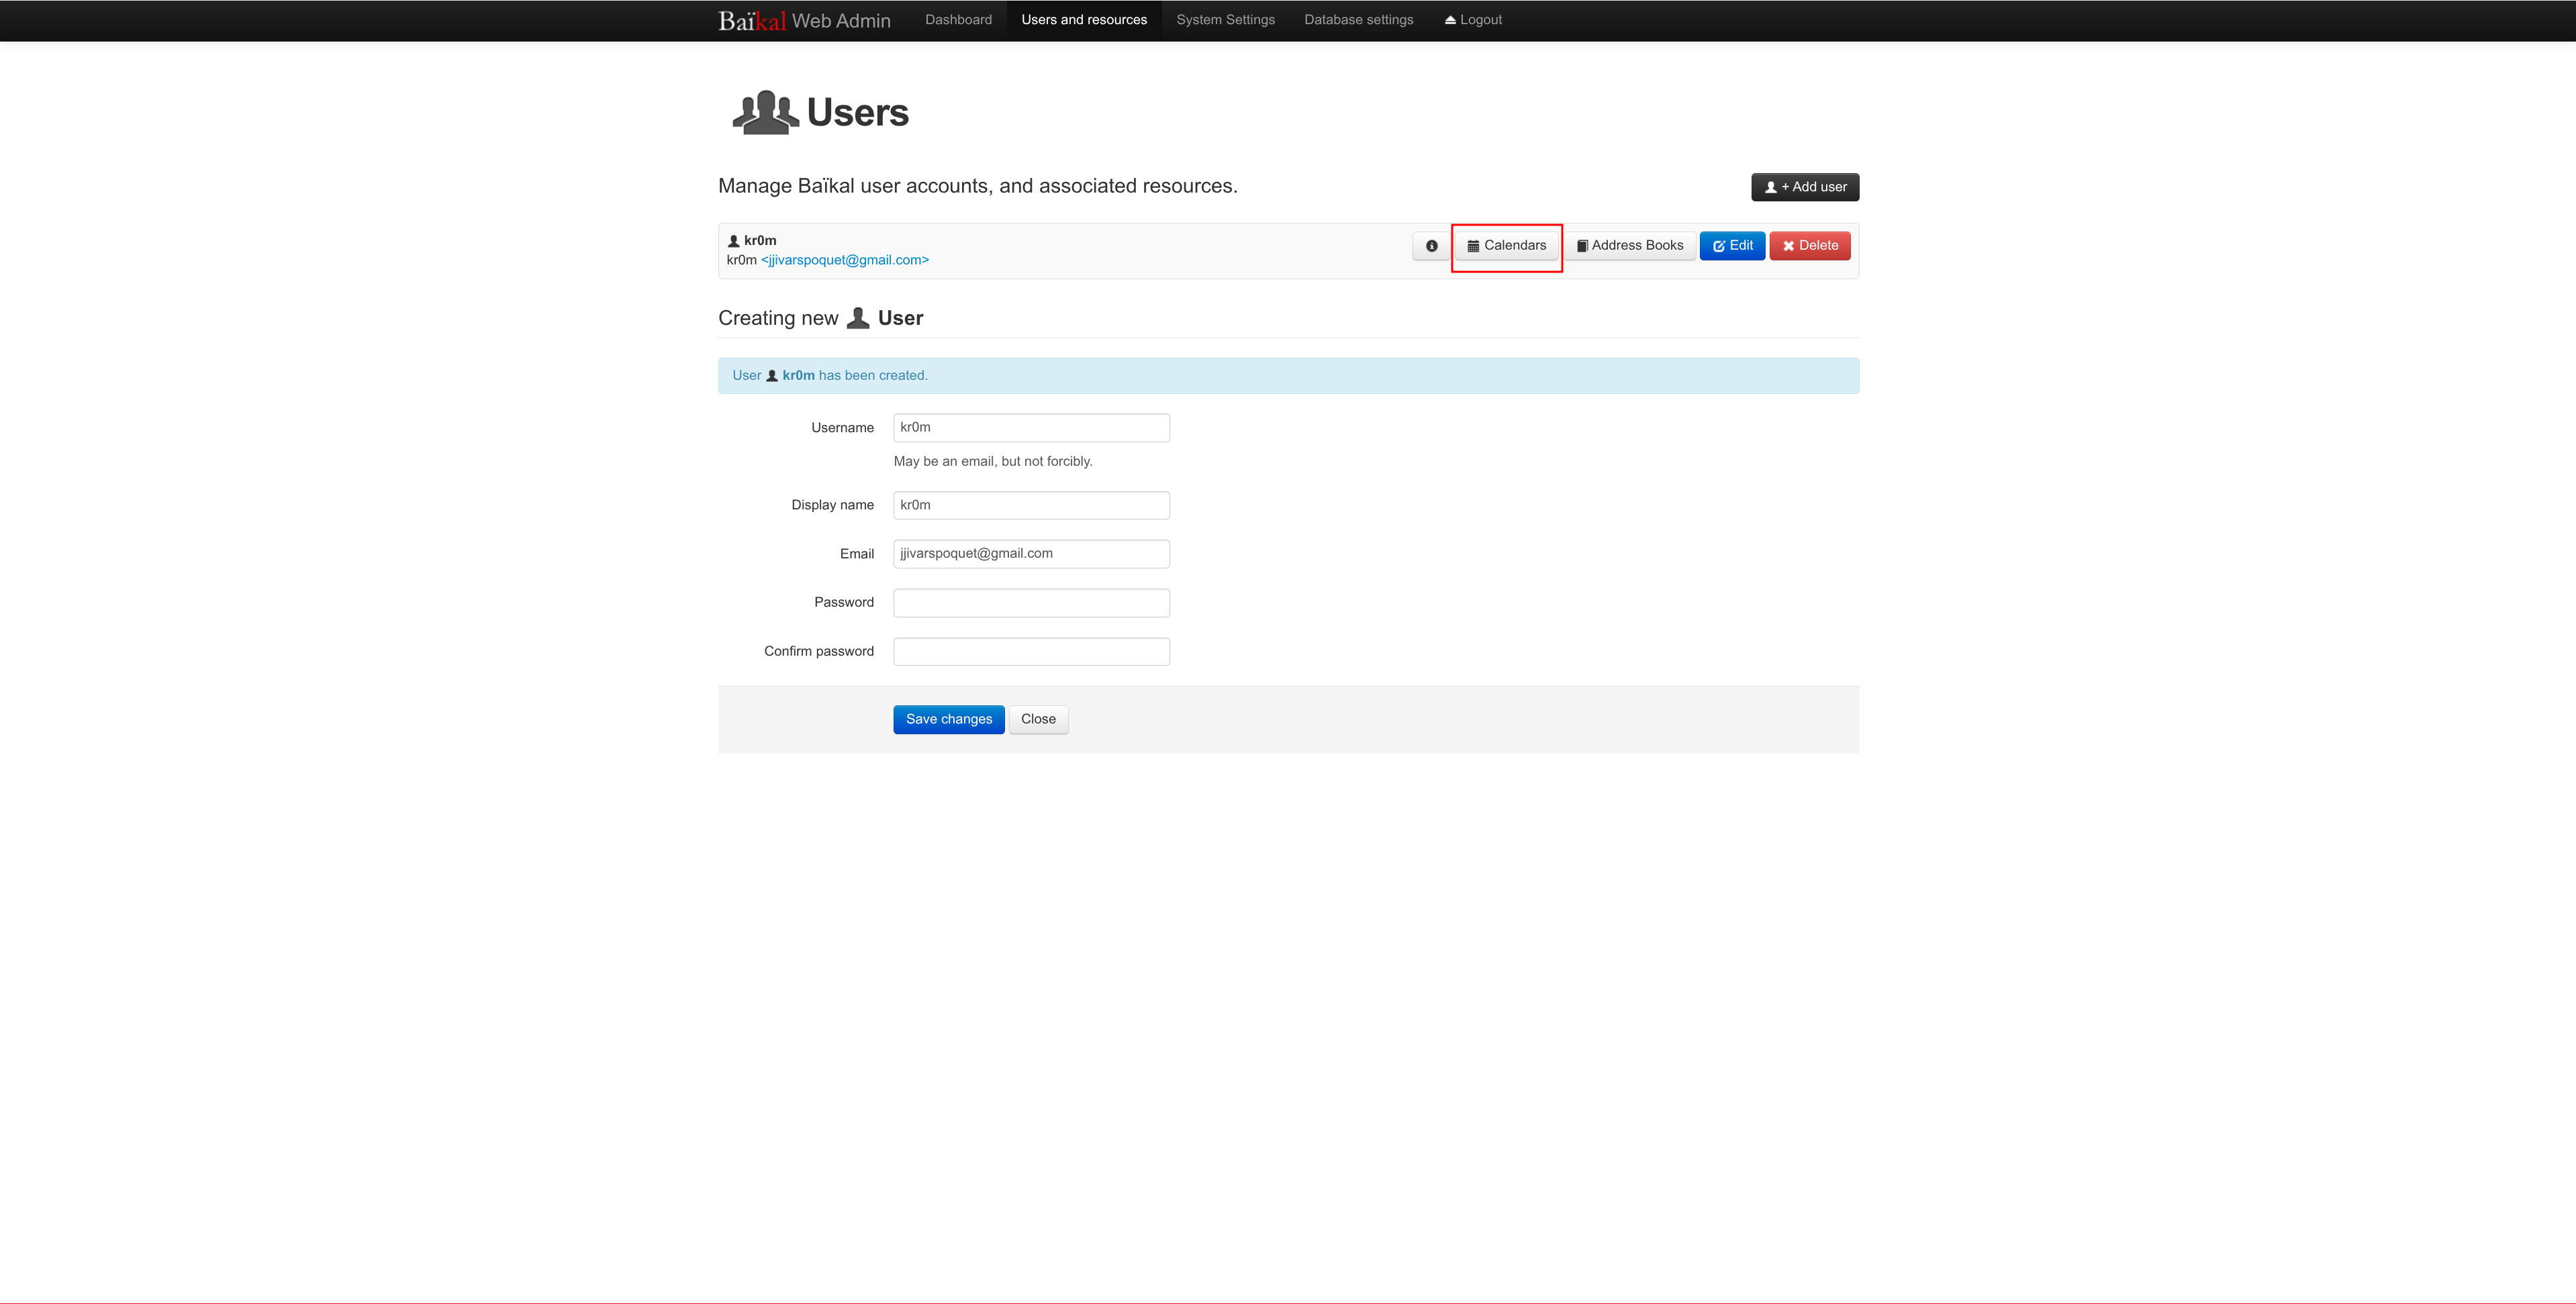Focus the Password input field
This screenshot has height=1304, width=2576.
pyautogui.click(x=1030, y=603)
